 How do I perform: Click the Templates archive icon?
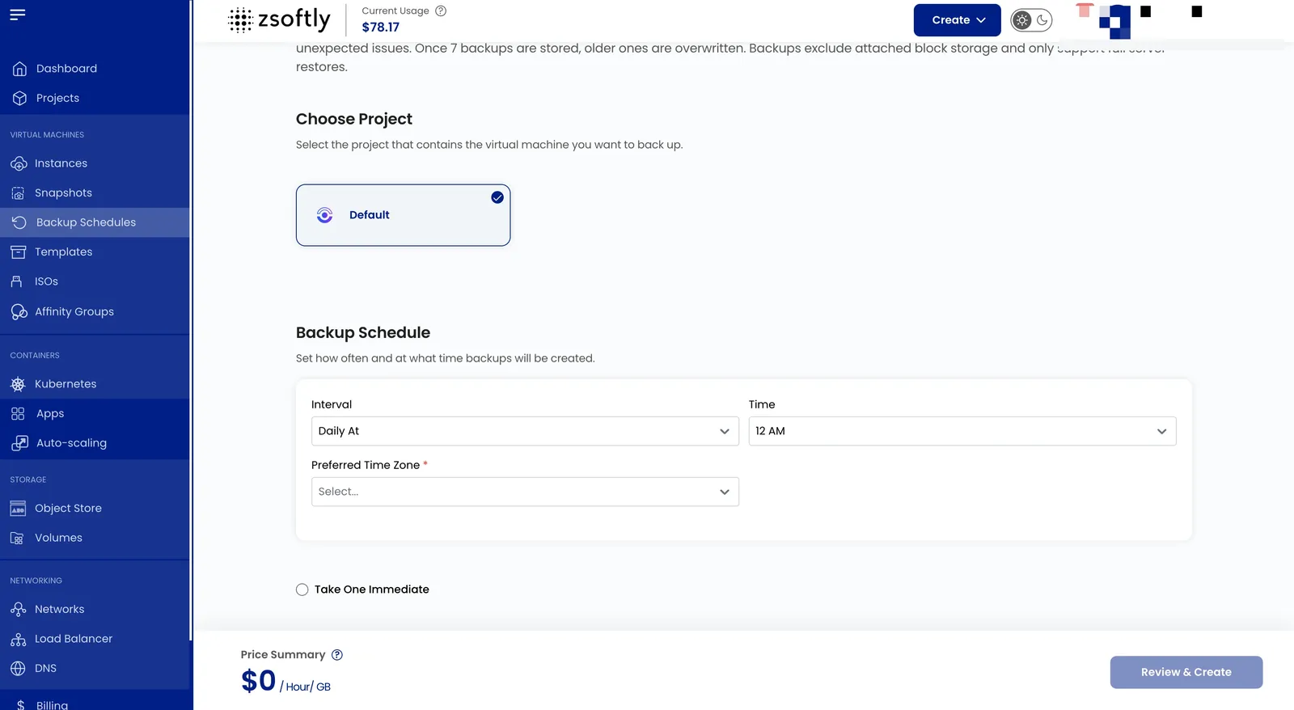coord(18,252)
